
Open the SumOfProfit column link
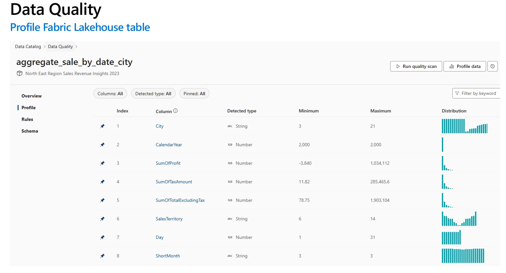168,163
